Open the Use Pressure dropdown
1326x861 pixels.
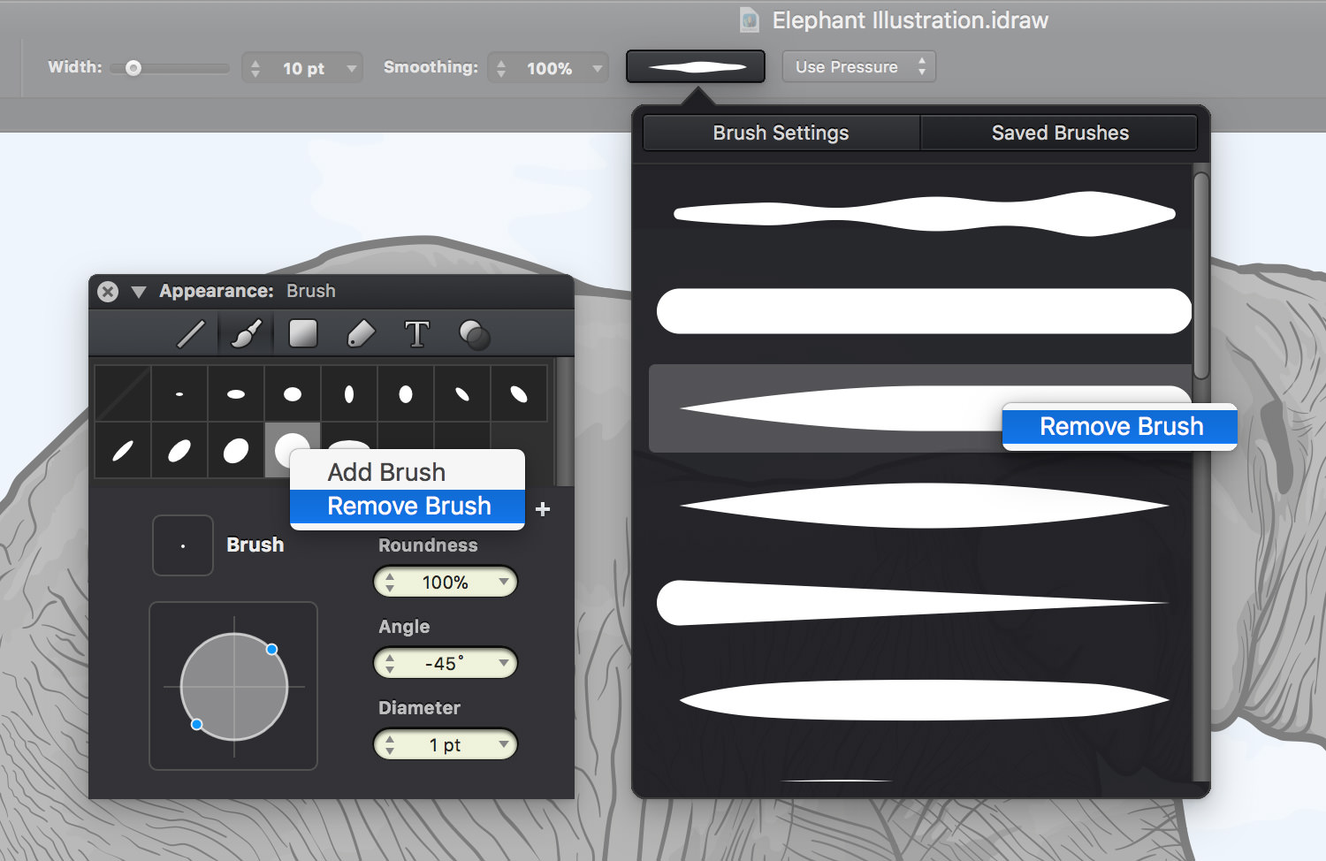[x=858, y=67]
